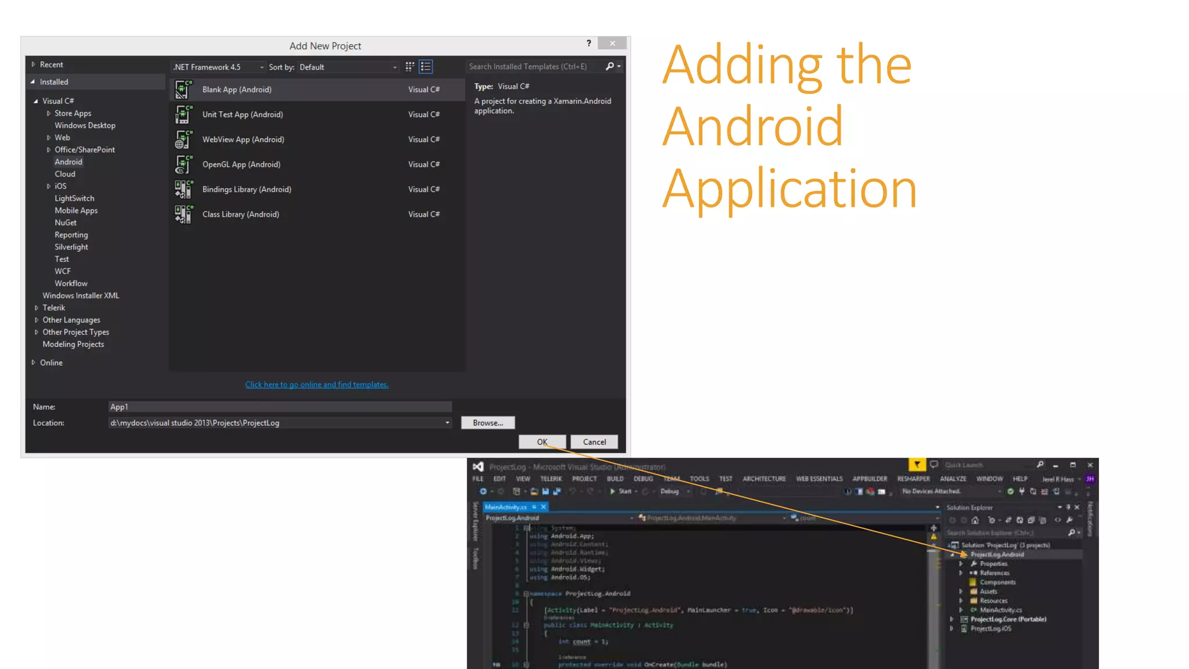Select ProjectLog.Core (Portable) in Solution Explorer
Viewport: 1189px width, 669px height.
[1008, 620]
